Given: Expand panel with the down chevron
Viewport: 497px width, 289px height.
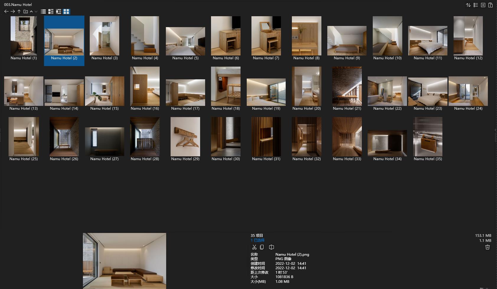Looking at the screenshot, I should [36, 12].
